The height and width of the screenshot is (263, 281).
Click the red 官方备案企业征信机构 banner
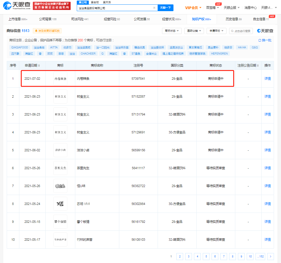52,6
